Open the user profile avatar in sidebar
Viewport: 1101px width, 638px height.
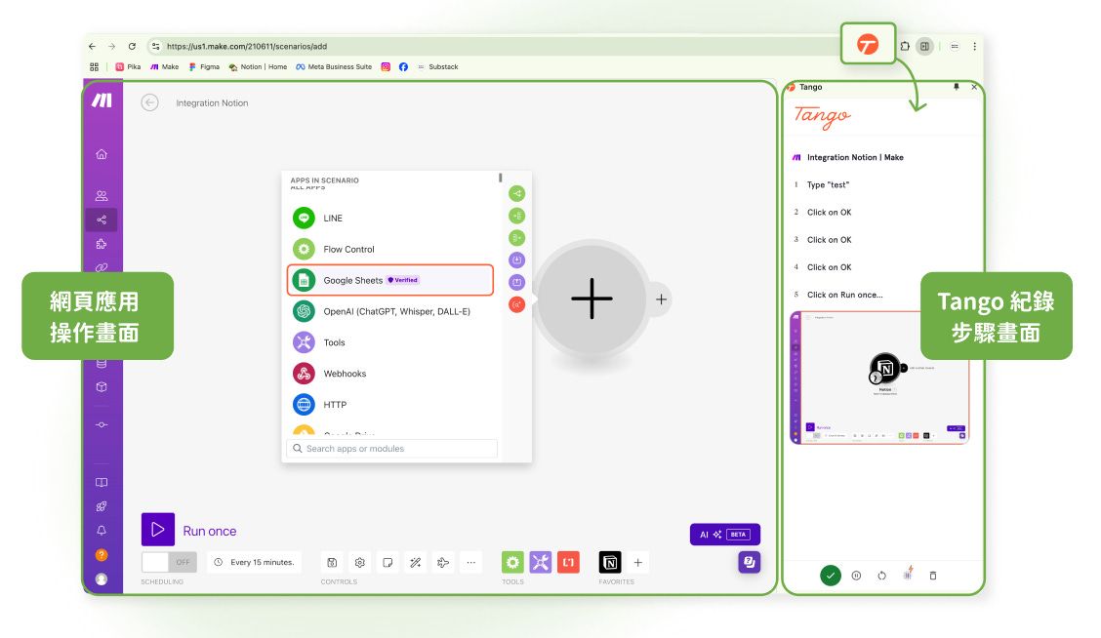(x=102, y=579)
